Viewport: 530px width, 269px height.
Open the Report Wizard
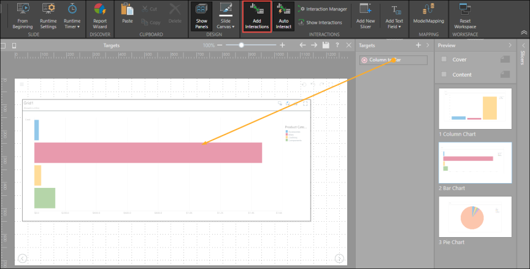coord(99,17)
